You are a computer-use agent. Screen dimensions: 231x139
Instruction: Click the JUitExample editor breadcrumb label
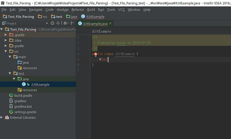101,31
